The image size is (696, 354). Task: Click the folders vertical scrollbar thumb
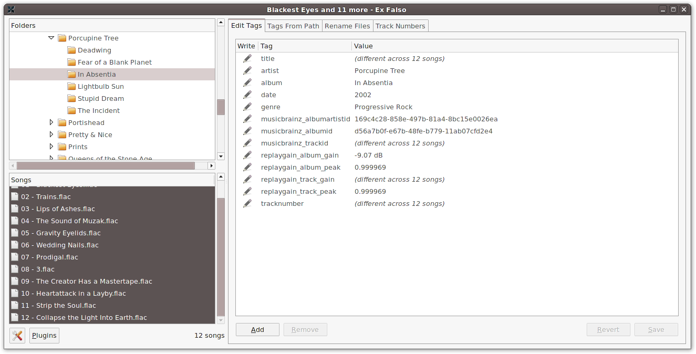coord(221,107)
